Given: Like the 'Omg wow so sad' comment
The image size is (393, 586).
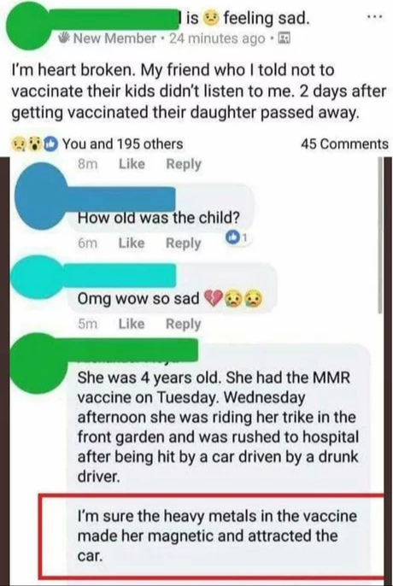Looking at the screenshot, I should (x=132, y=324).
